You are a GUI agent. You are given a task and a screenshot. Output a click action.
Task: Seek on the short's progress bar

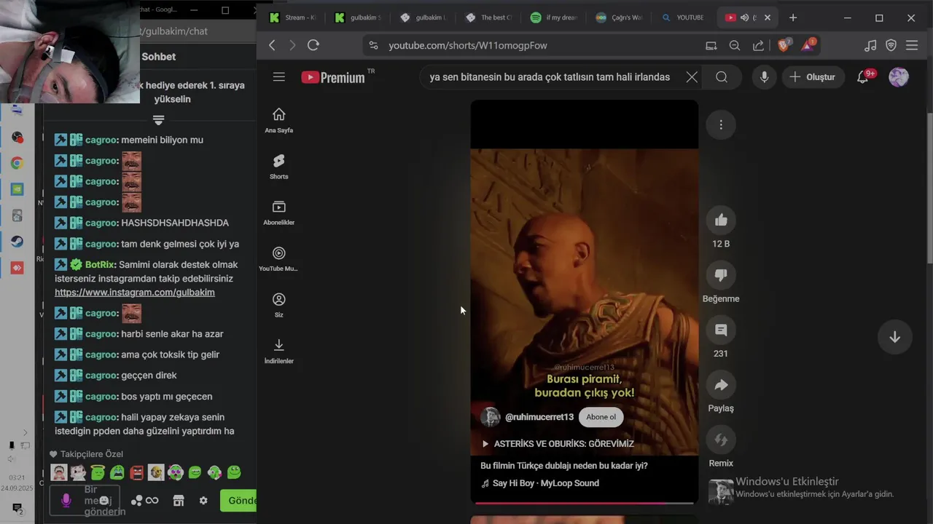pyautogui.click(x=584, y=503)
